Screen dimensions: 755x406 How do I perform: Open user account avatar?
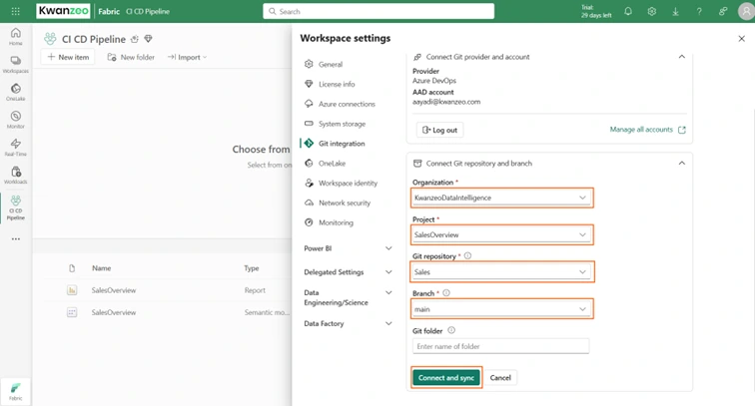tap(746, 12)
